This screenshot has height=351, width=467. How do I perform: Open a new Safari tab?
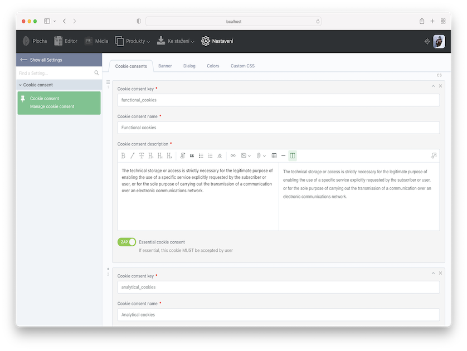click(432, 21)
